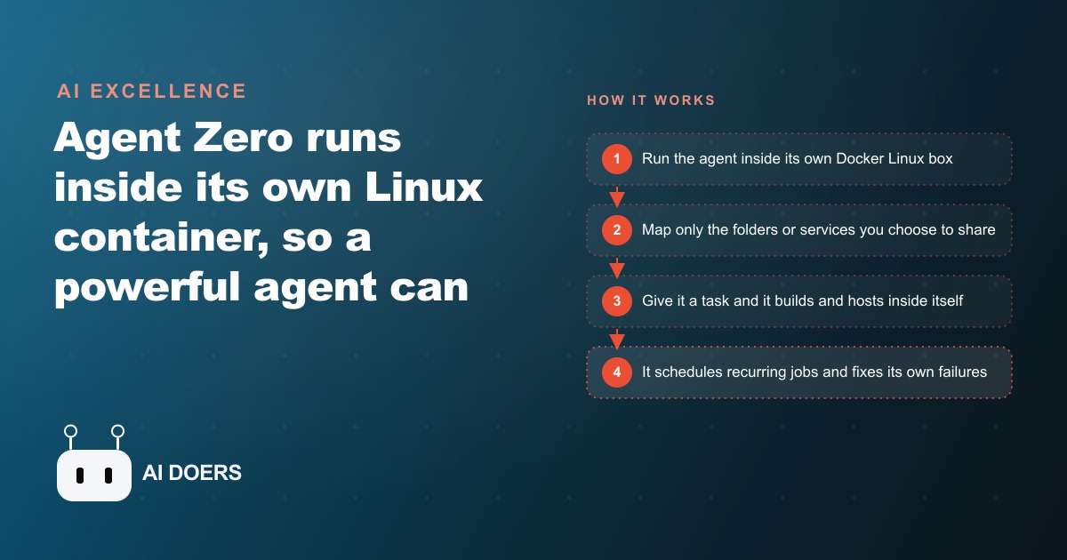Select "Map only the folders or services" step
Image resolution: width=1067 pixels, height=560 pixels.
tap(798, 230)
